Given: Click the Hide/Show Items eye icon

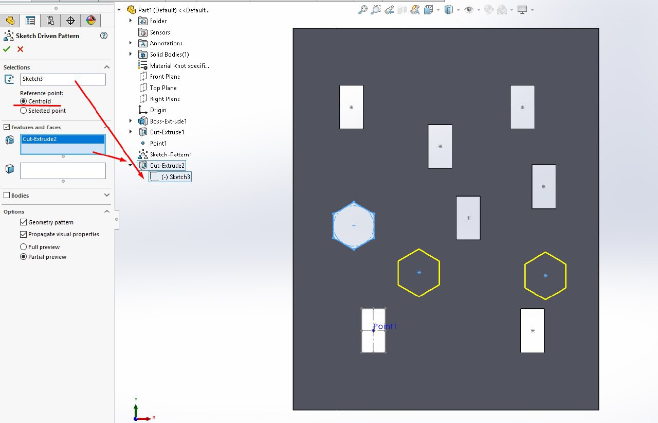Looking at the screenshot, I should pyautogui.click(x=469, y=10).
